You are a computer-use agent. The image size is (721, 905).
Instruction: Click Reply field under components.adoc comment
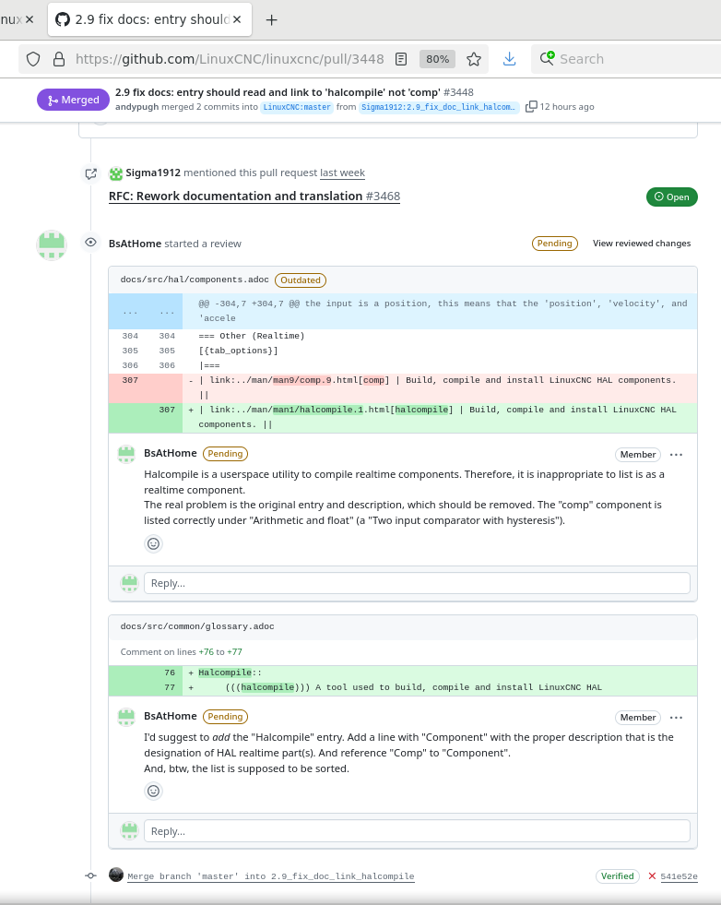(x=417, y=583)
